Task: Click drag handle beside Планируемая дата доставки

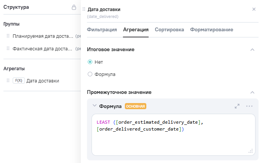Action: [x=8, y=36]
